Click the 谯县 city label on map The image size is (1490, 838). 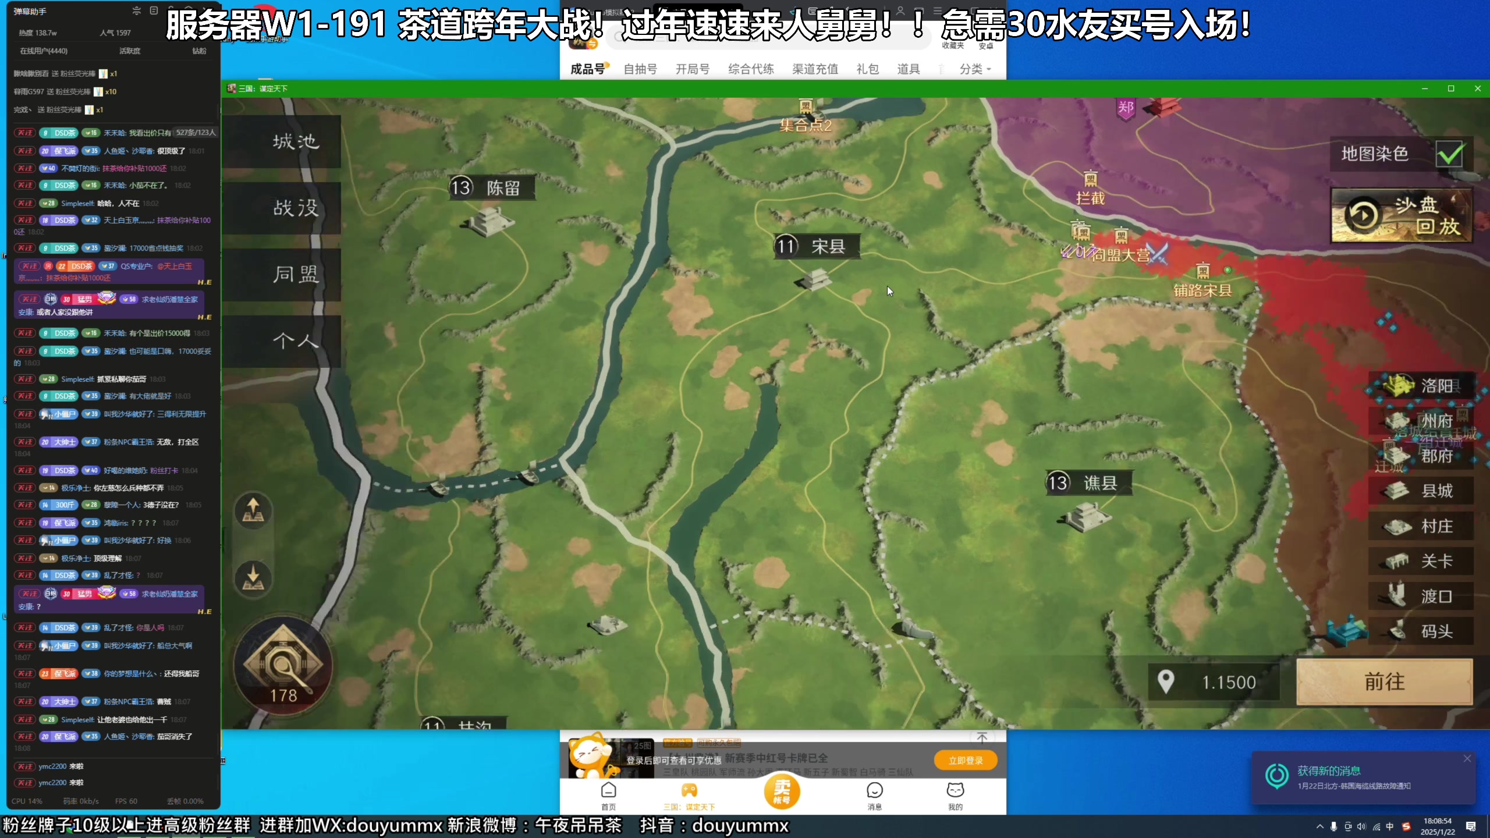click(x=1088, y=482)
